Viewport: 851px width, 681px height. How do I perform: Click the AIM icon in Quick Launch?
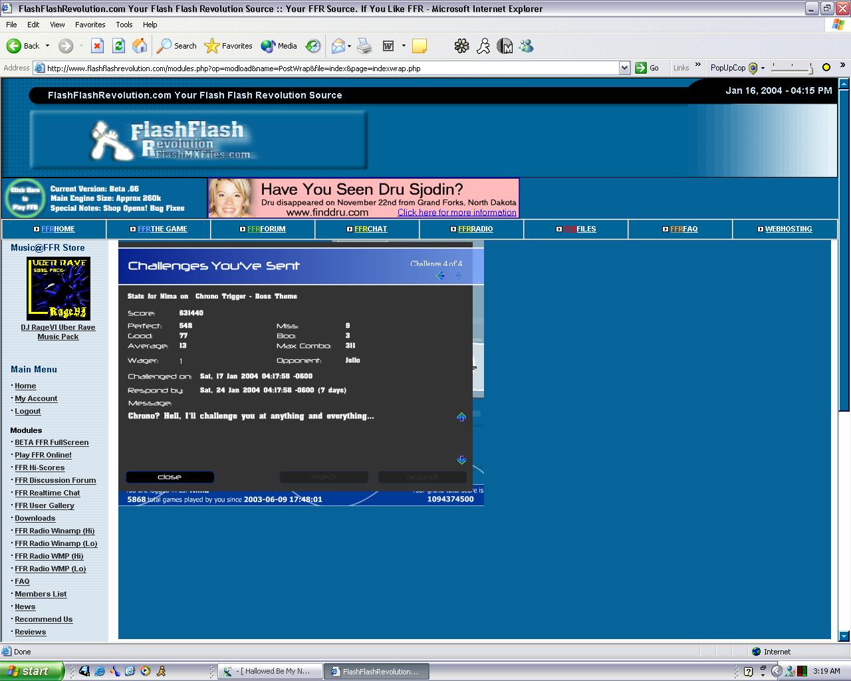(160, 671)
